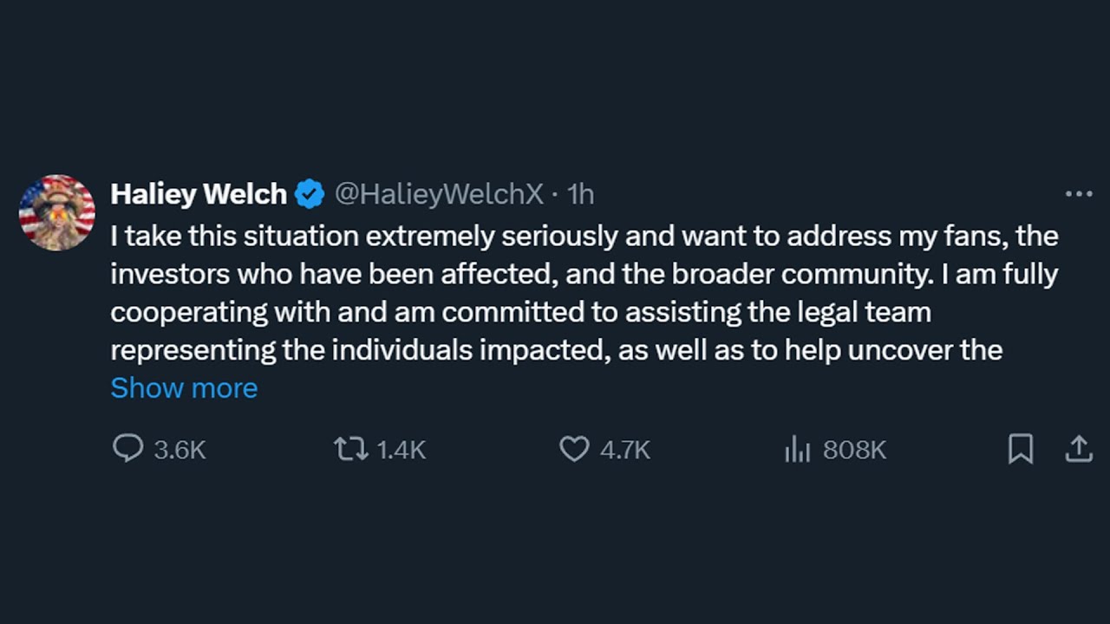Click the share upload icon

[x=1078, y=448]
